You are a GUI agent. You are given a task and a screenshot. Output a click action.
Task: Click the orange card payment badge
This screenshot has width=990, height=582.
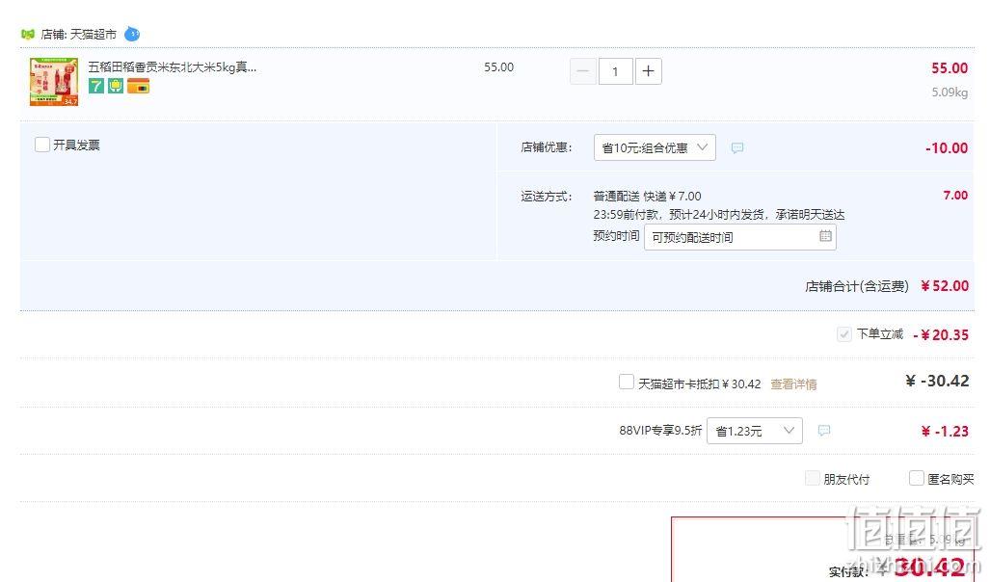click(138, 86)
